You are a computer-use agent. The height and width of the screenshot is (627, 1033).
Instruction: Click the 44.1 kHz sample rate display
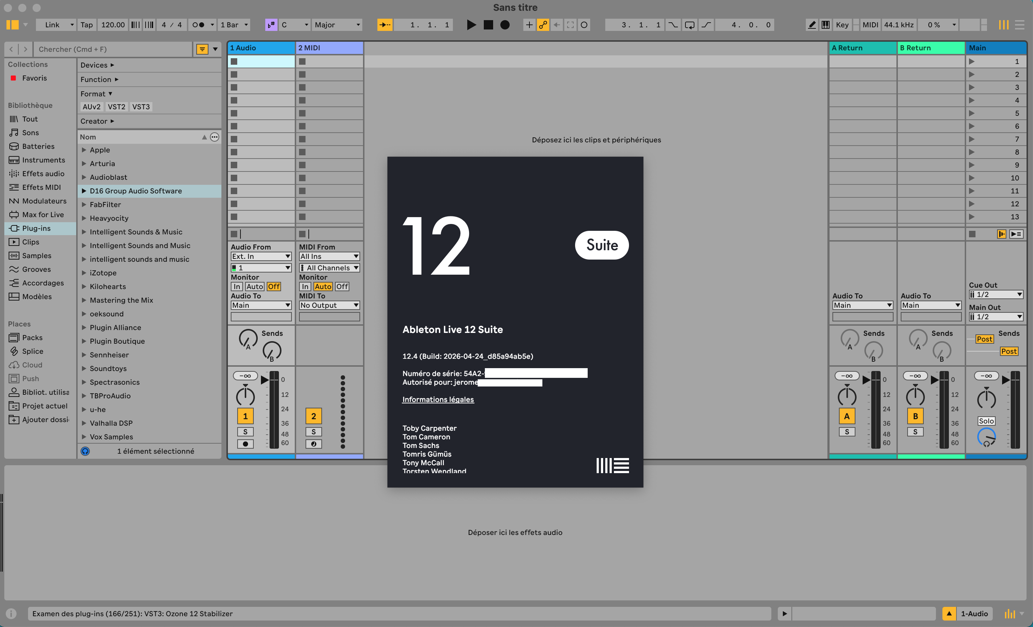[899, 25]
